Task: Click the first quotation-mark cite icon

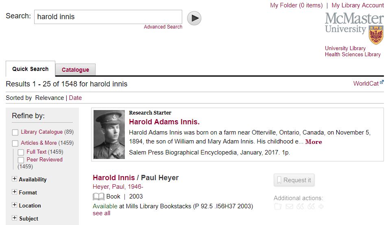Action: click(300, 207)
